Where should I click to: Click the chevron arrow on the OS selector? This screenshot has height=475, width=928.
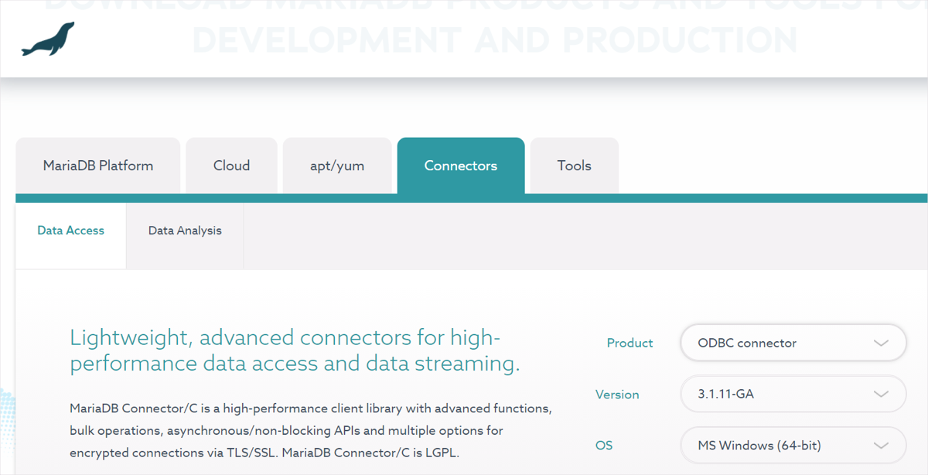881,446
